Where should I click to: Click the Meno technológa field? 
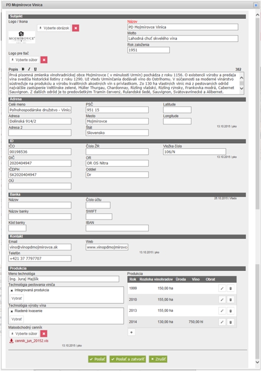tap(64, 279)
